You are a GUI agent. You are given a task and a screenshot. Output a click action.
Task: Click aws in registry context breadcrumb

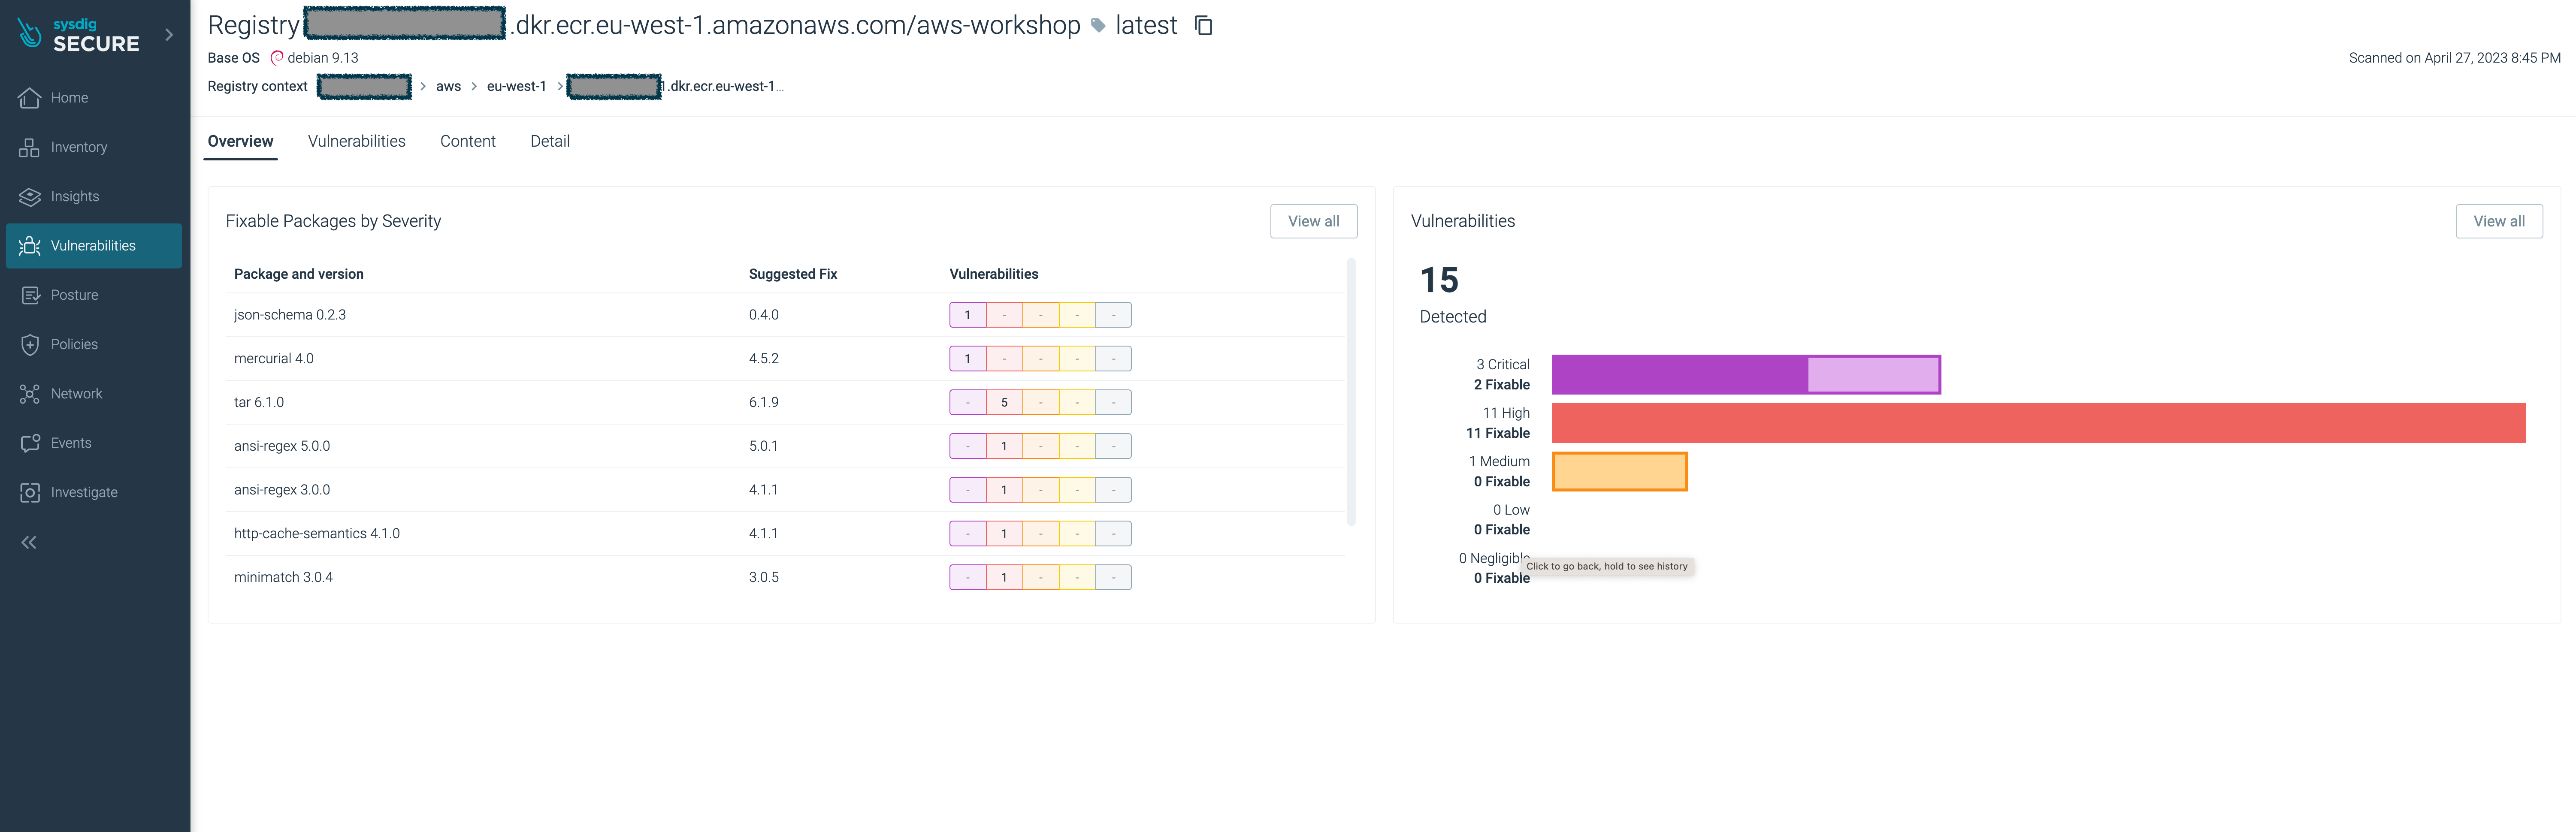coord(448,86)
